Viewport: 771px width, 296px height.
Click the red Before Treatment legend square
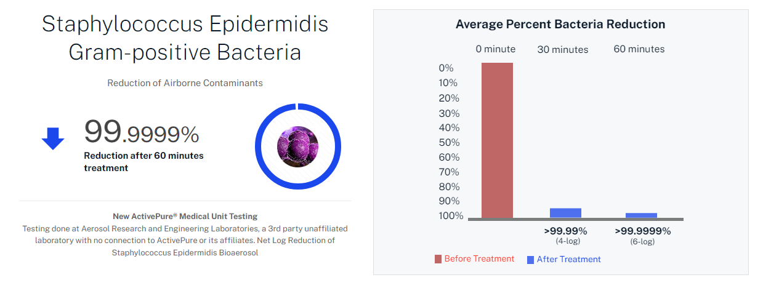click(x=438, y=259)
